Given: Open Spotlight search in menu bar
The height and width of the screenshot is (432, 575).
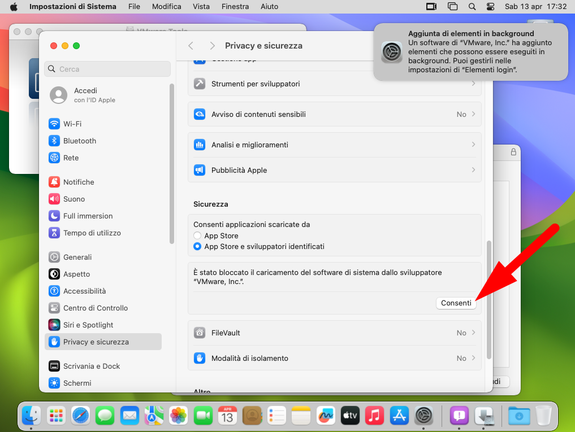Looking at the screenshot, I should click(472, 7).
